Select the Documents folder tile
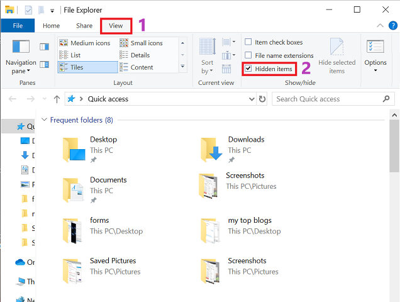 pos(95,189)
